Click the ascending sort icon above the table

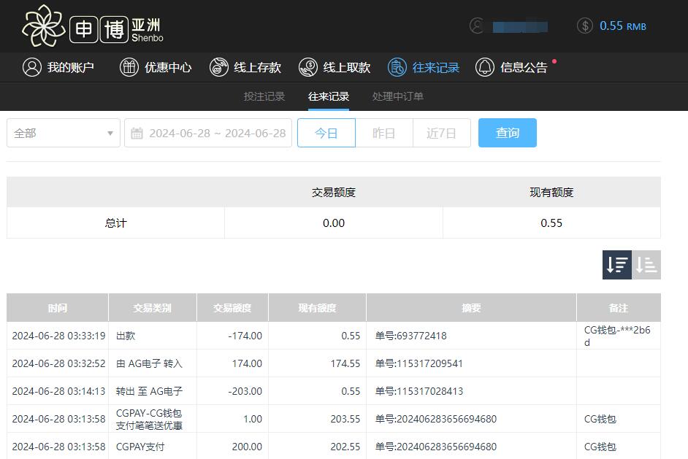[646, 264]
